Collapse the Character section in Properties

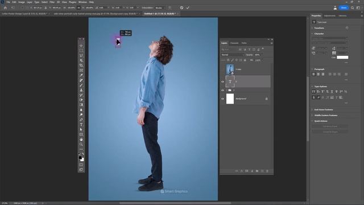coord(312,34)
